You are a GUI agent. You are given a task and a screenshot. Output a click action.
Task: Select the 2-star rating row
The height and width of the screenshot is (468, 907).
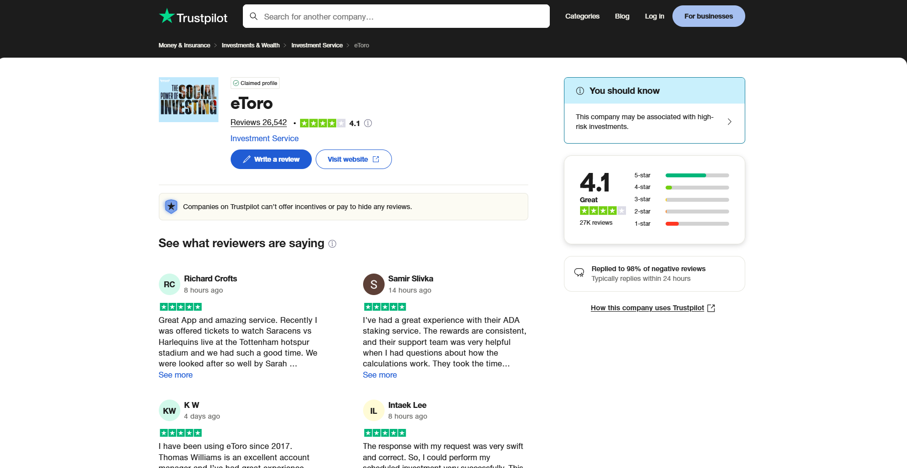[681, 212]
